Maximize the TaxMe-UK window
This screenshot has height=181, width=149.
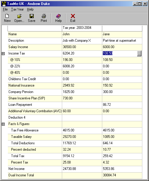pyautogui.click(x=140, y=4)
